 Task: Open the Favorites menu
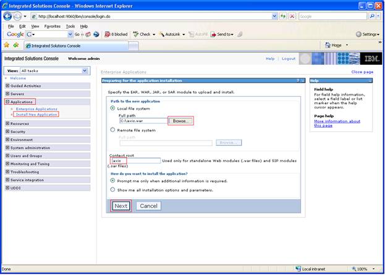click(x=53, y=26)
